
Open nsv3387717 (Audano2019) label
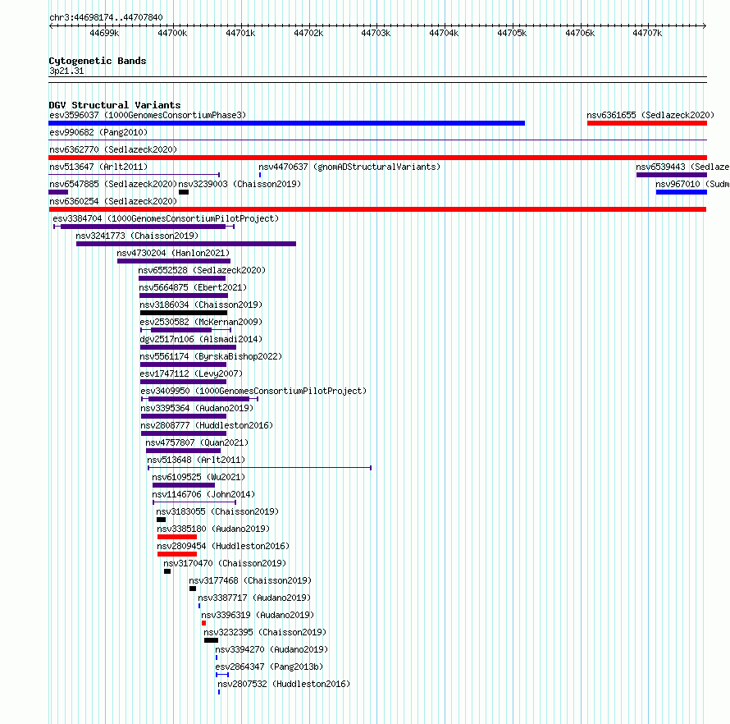[254, 598]
